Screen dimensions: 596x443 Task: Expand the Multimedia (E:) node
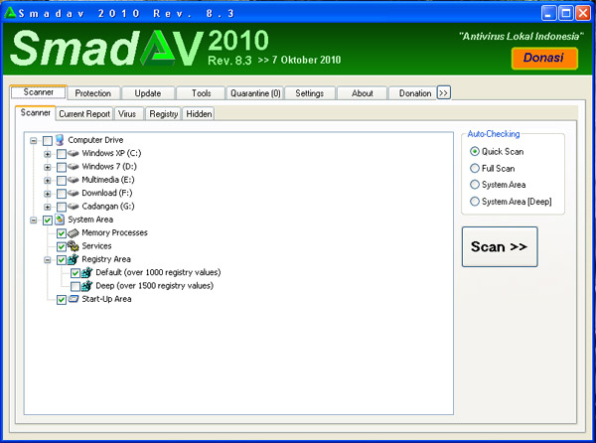(47, 181)
